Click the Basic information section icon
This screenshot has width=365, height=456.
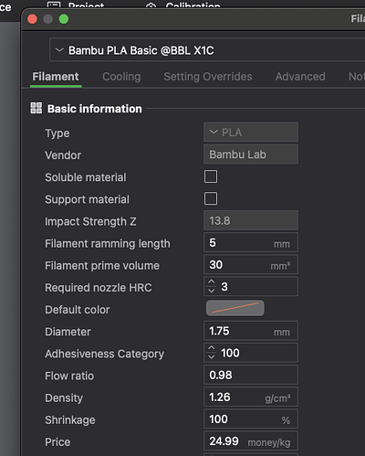click(x=36, y=108)
